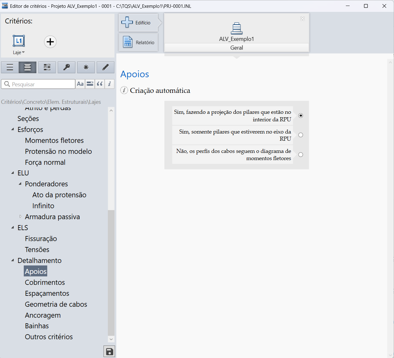The height and width of the screenshot is (358, 394).
Task: Collapse the Ponderadores tree node
Action: (20, 184)
